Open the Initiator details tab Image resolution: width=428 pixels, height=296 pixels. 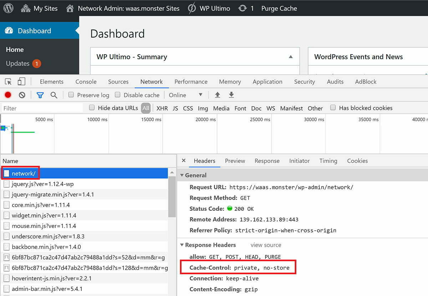tap(300, 161)
